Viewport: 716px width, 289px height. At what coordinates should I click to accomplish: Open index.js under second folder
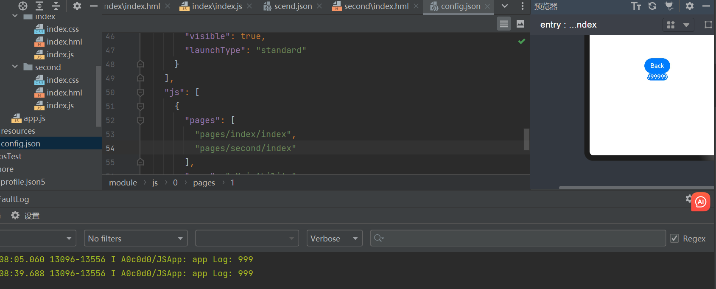coord(60,105)
